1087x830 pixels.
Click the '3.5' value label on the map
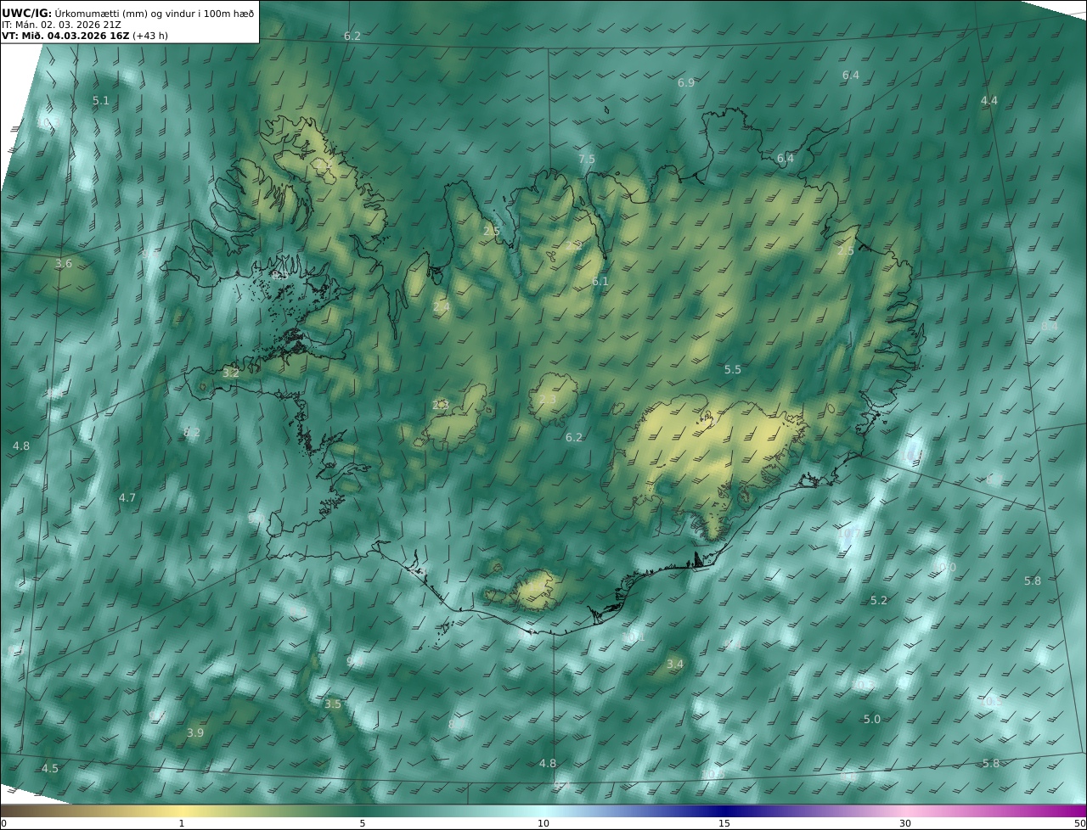333,704
